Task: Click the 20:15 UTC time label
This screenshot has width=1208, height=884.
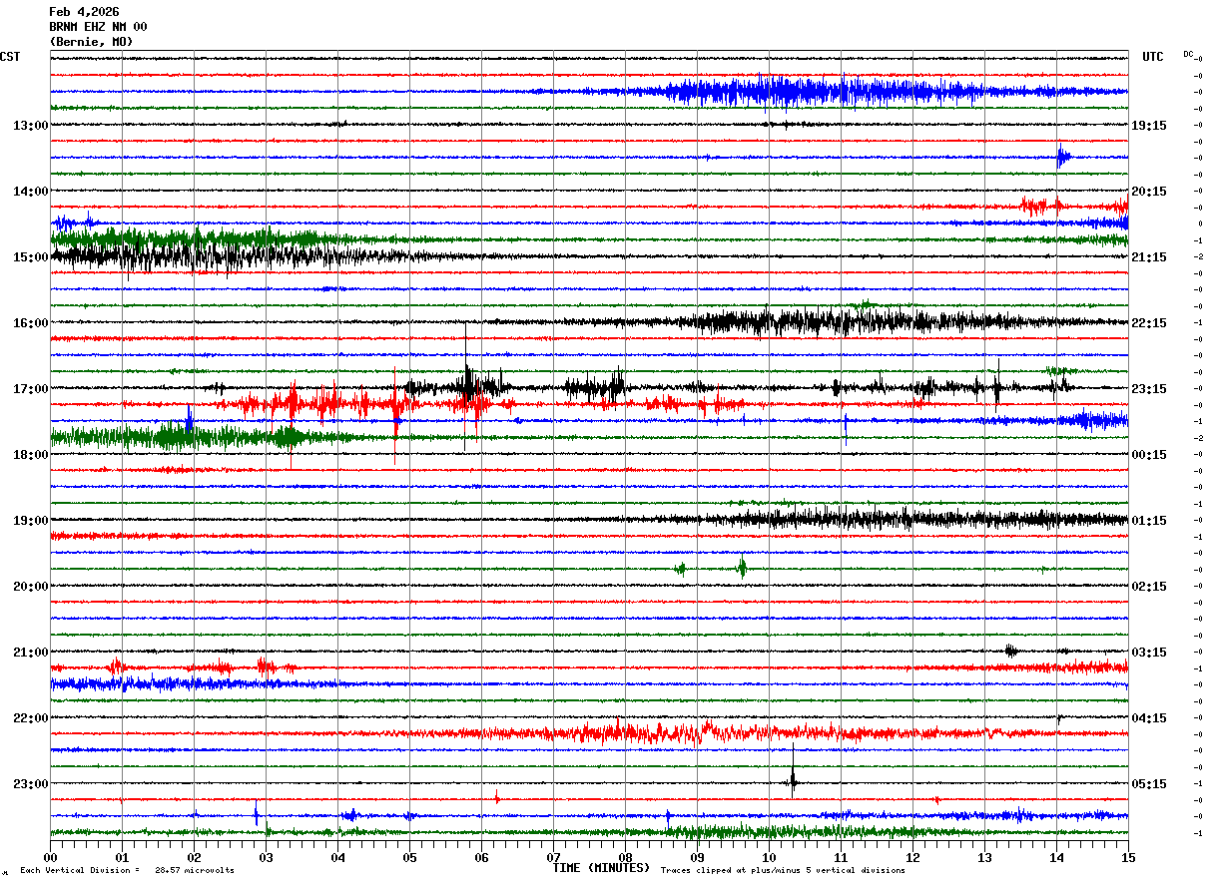Action: click(x=1149, y=192)
